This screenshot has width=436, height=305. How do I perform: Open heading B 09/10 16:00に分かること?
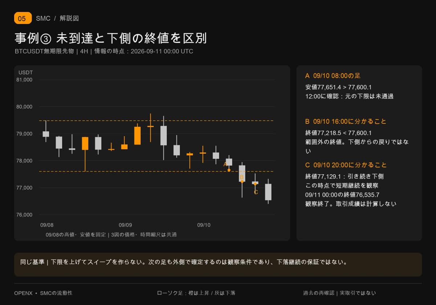pos(346,121)
